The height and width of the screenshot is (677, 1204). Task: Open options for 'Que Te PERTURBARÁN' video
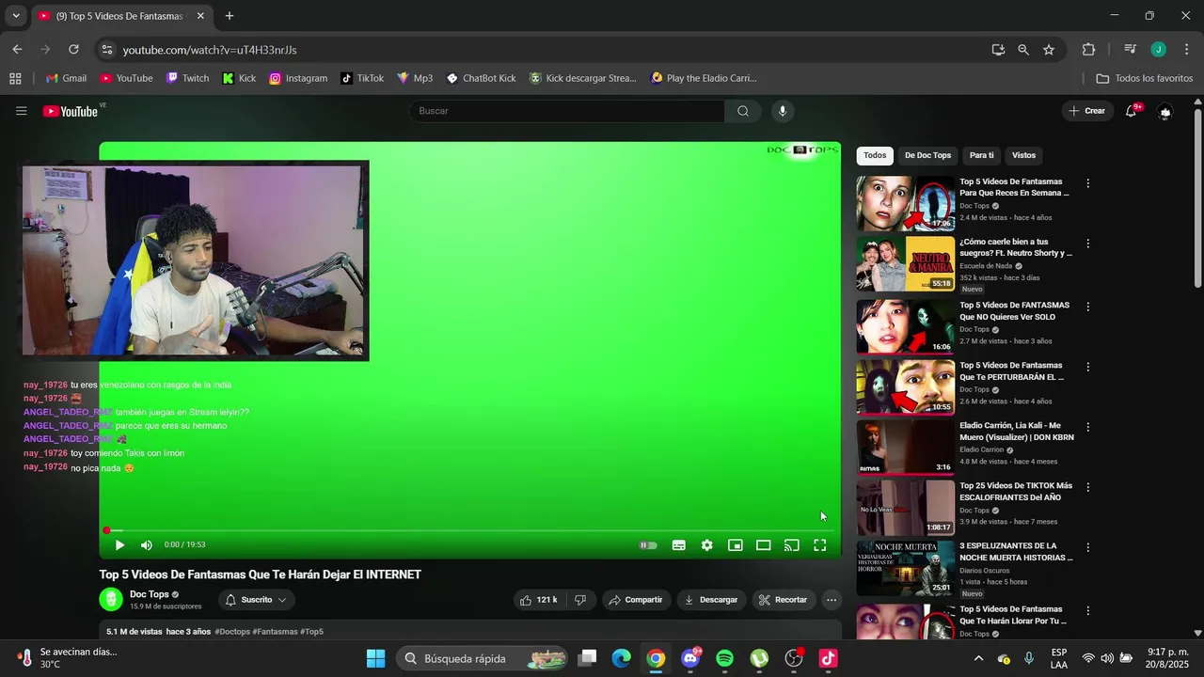click(1088, 367)
